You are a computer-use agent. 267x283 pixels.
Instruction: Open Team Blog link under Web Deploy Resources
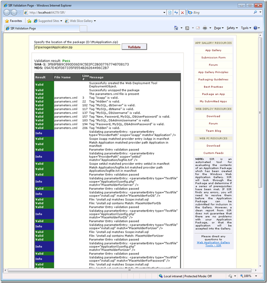click(213, 131)
